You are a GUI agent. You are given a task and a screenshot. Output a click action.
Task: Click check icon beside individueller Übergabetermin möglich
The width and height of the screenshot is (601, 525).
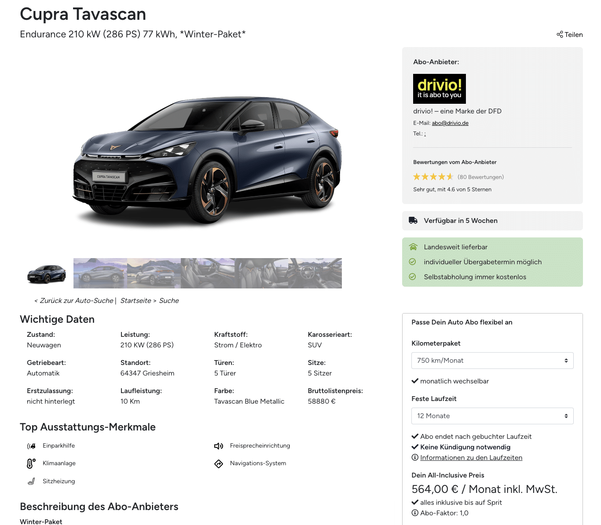coord(412,262)
